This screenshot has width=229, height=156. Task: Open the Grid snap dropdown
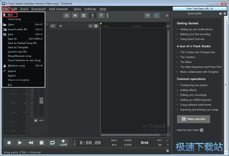tap(144, 142)
